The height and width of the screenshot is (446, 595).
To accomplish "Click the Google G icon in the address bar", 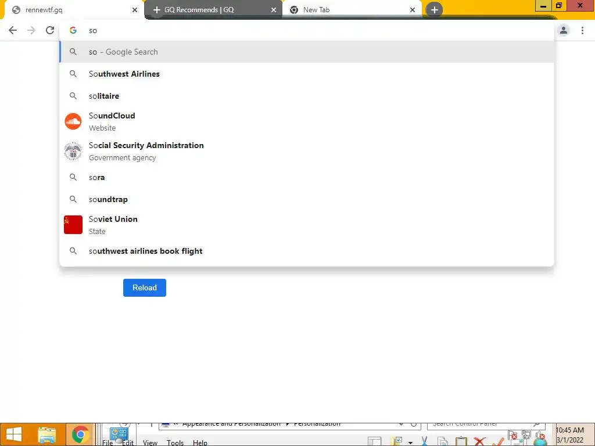I will click(73, 30).
